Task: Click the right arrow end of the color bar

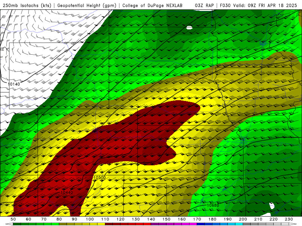Action: click(293, 224)
